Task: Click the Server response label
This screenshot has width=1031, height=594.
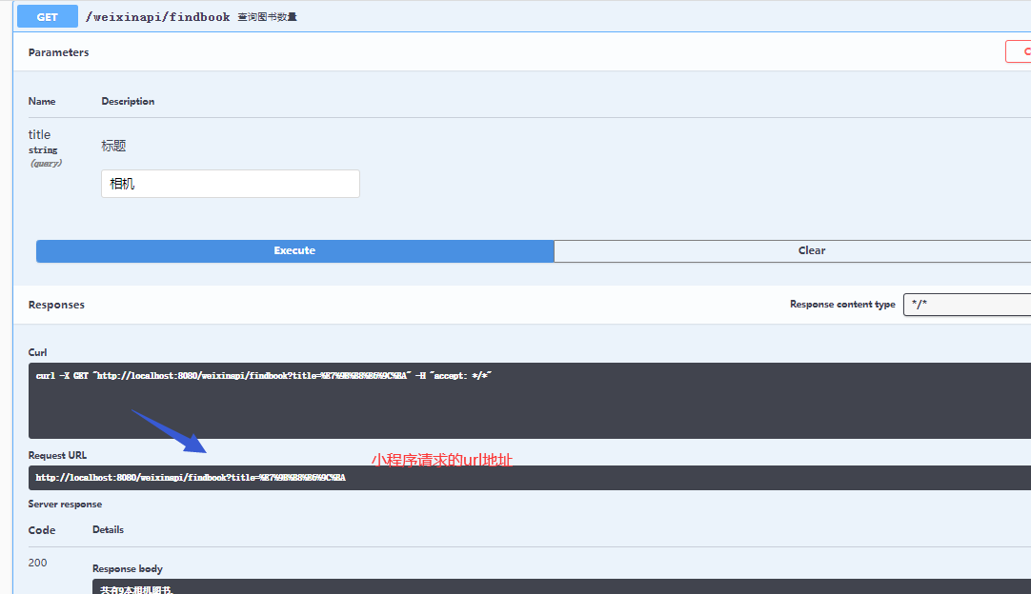Action: pyautogui.click(x=65, y=504)
